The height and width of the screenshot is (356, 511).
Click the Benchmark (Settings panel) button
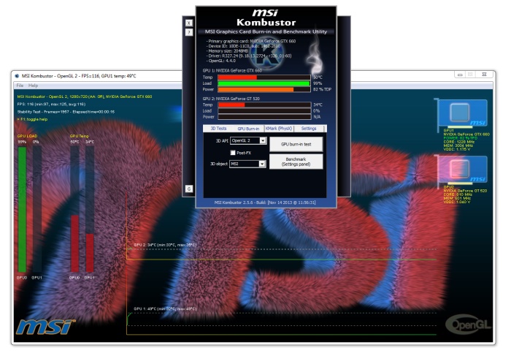(296, 162)
